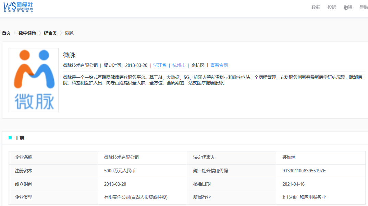Open the 网经社 site logo
Screen dimensions: 368x206
(18, 7)
